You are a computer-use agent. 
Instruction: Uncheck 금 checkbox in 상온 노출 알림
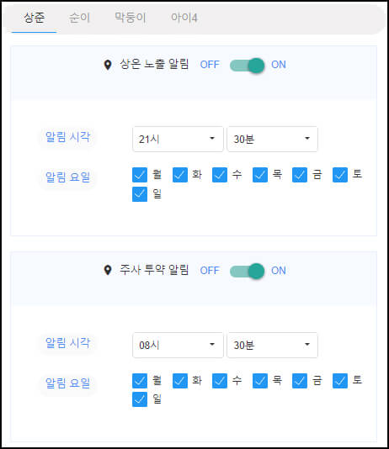(x=300, y=175)
